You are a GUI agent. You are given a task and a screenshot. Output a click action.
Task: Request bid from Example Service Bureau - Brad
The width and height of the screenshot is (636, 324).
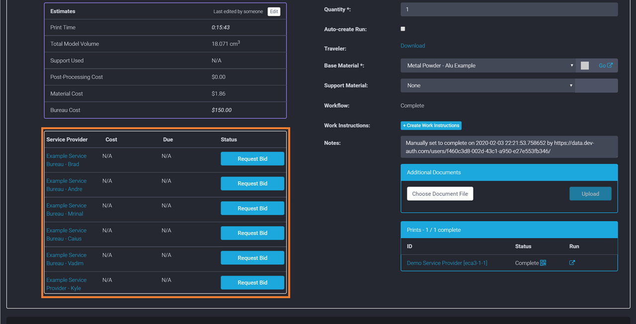coord(252,159)
